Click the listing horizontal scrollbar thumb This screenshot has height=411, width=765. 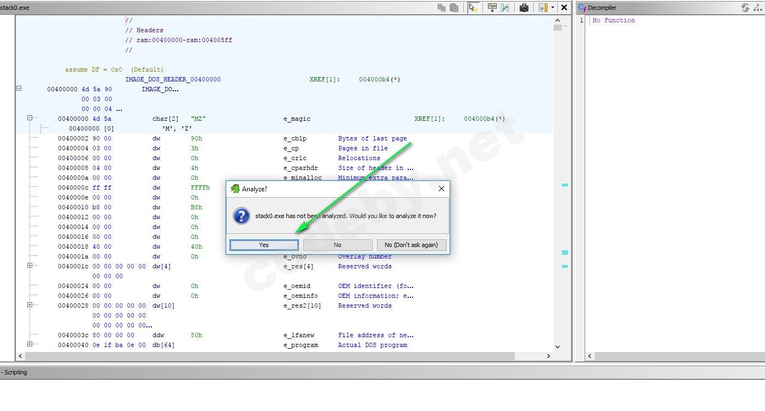tap(270, 356)
